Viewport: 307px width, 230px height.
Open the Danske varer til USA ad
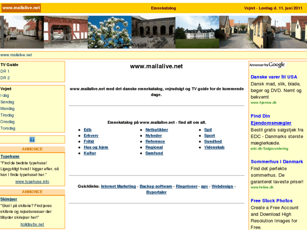274,77
